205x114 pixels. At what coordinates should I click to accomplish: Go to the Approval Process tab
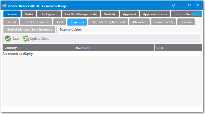155,14
